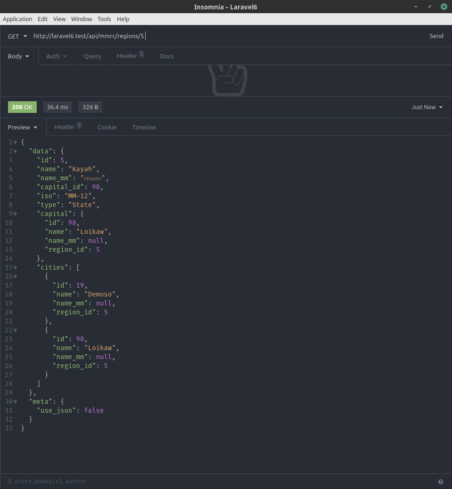Screen dimensions: 452x489
Task: Open the GET method dropdown
Action: pos(17,36)
